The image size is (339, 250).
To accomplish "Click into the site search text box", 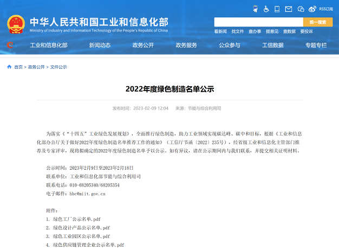I will point(258,22).
